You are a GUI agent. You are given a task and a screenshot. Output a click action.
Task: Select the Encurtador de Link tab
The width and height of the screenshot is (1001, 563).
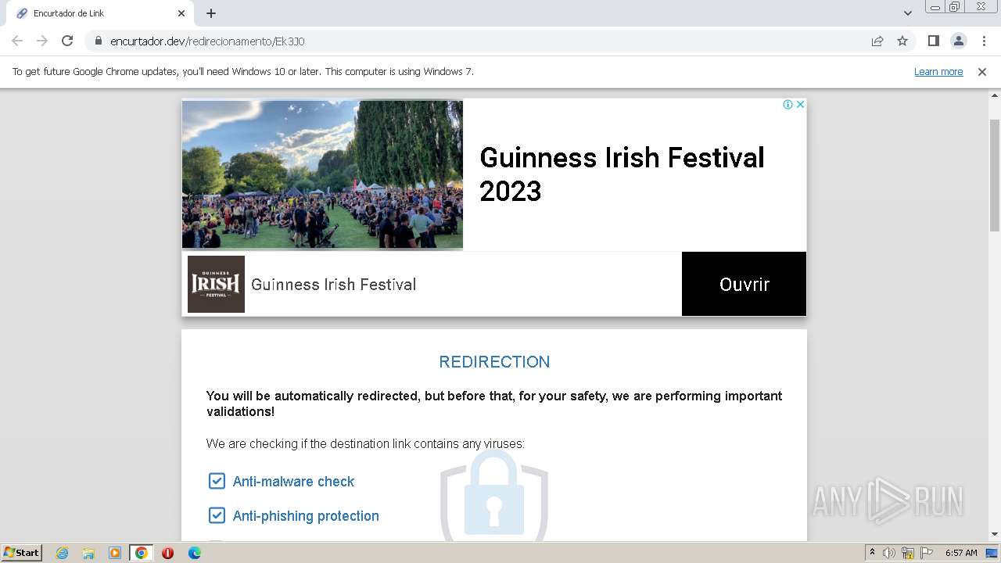(x=100, y=13)
